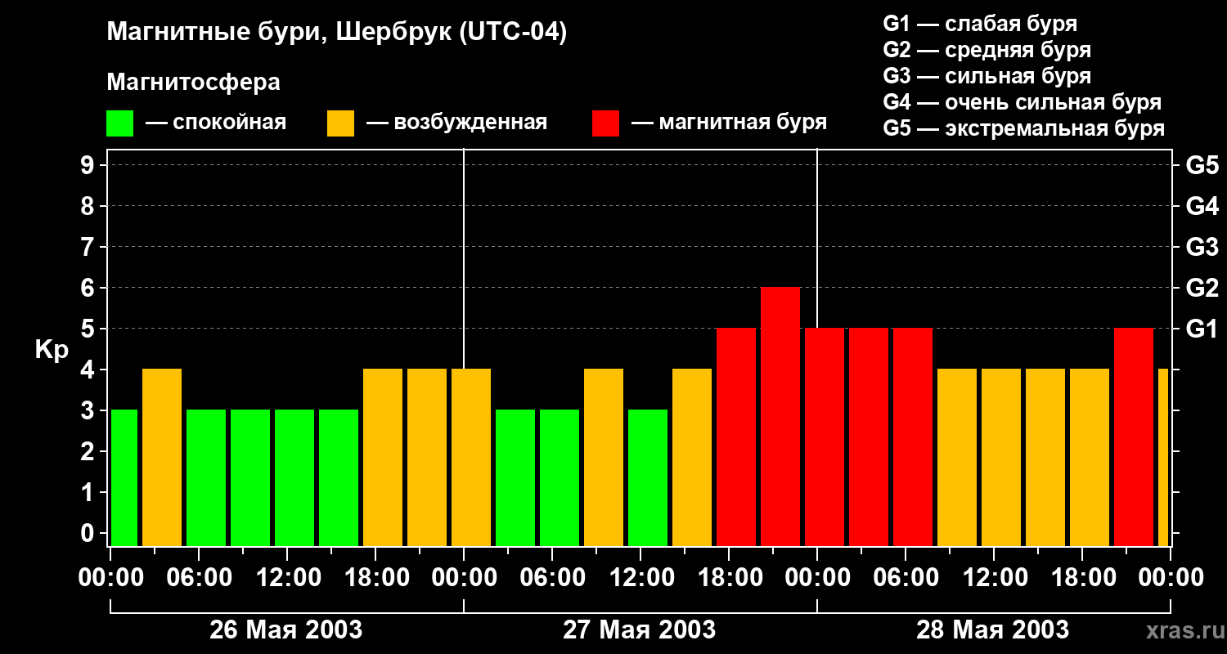
Task: Click the 'G4' label on the right axis
Action: pyautogui.click(x=1202, y=206)
